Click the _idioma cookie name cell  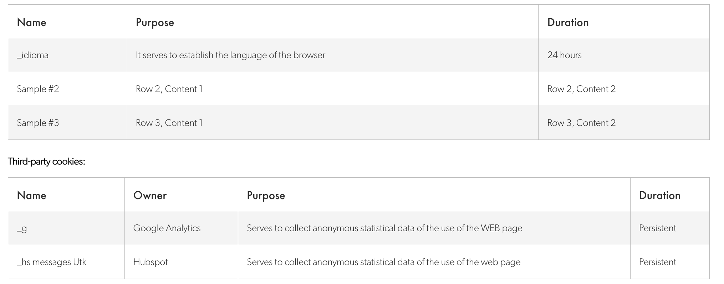(67, 55)
